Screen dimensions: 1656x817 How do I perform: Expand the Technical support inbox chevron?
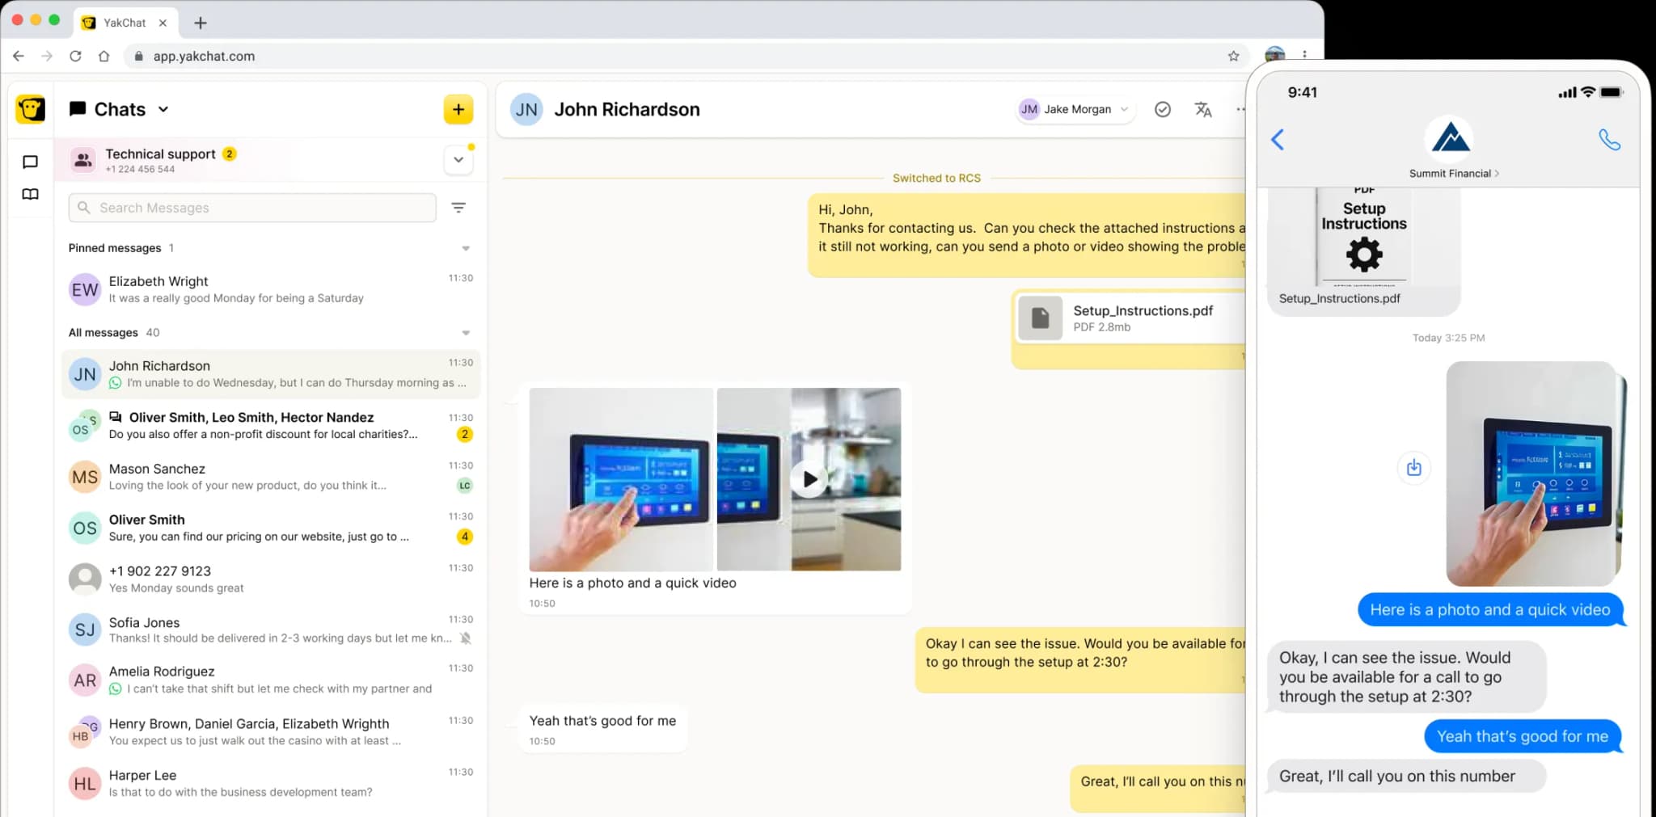(458, 160)
